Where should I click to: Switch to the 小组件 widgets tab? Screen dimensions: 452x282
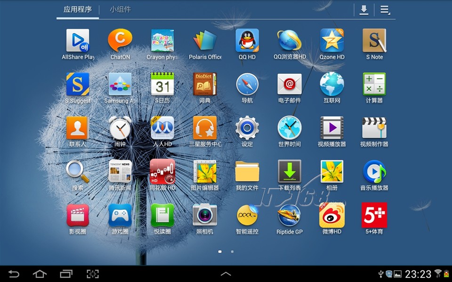click(120, 9)
